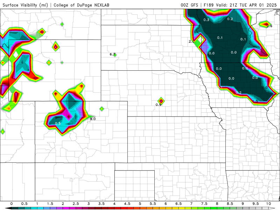This screenshot has width=280, height=210.
Task: Click the colorbar tick label 9
Action: (243, 204)
